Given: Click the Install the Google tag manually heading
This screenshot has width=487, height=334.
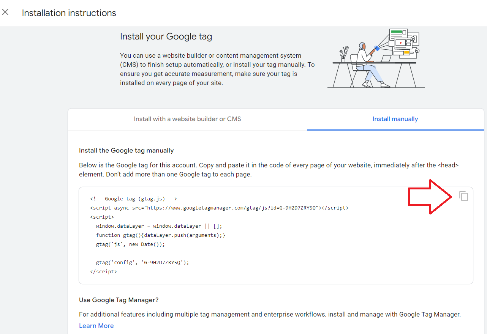Looking at the screenshot, I should point(126,151).
